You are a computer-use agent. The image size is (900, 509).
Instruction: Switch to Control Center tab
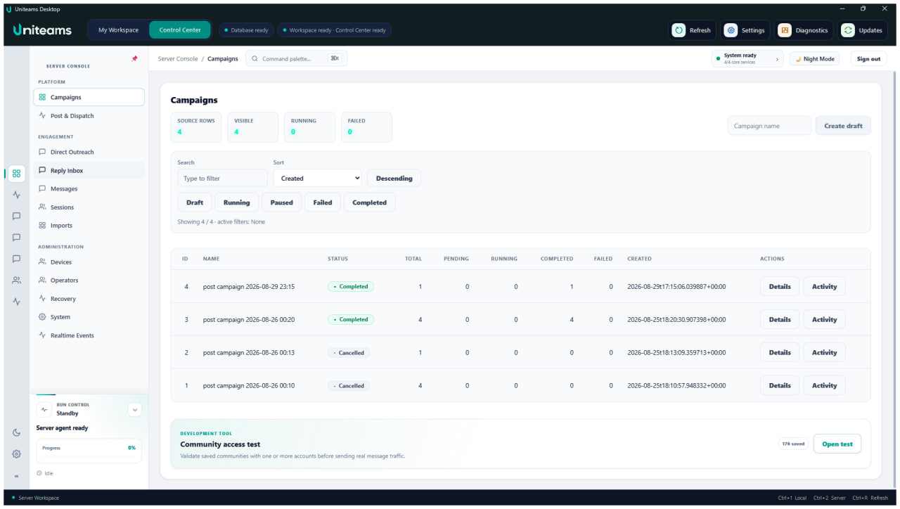pos(180,30)
